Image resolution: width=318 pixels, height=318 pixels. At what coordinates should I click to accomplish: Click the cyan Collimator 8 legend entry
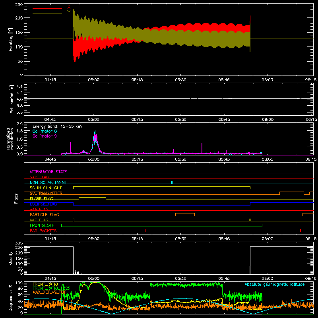click(x=45, y=131)
